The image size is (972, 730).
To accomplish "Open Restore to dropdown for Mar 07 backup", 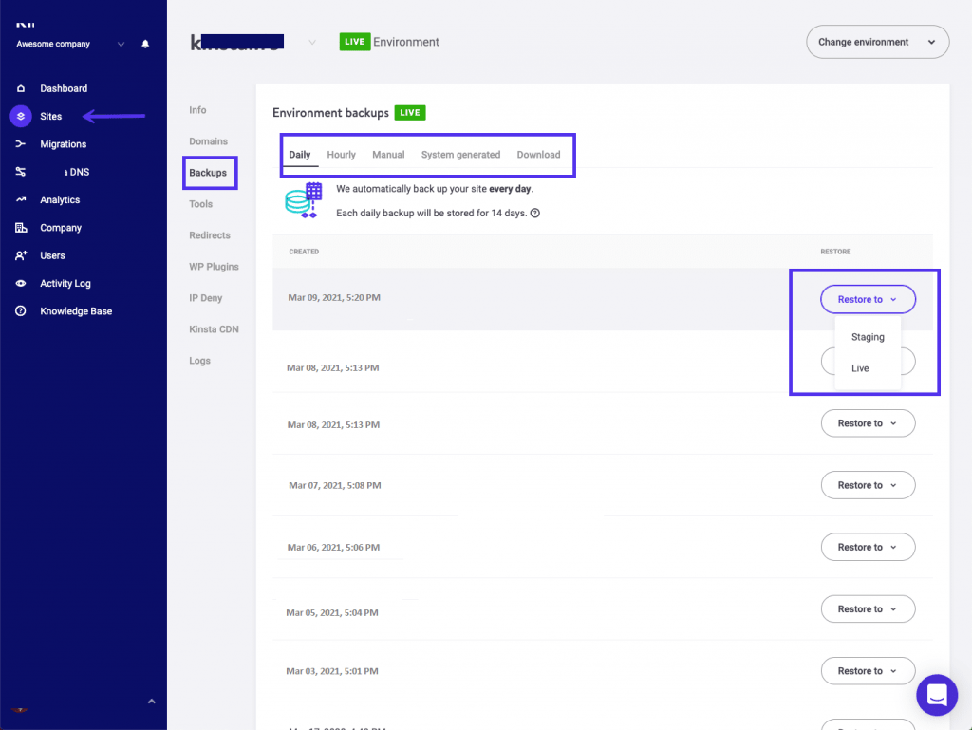I will [868, 485].
